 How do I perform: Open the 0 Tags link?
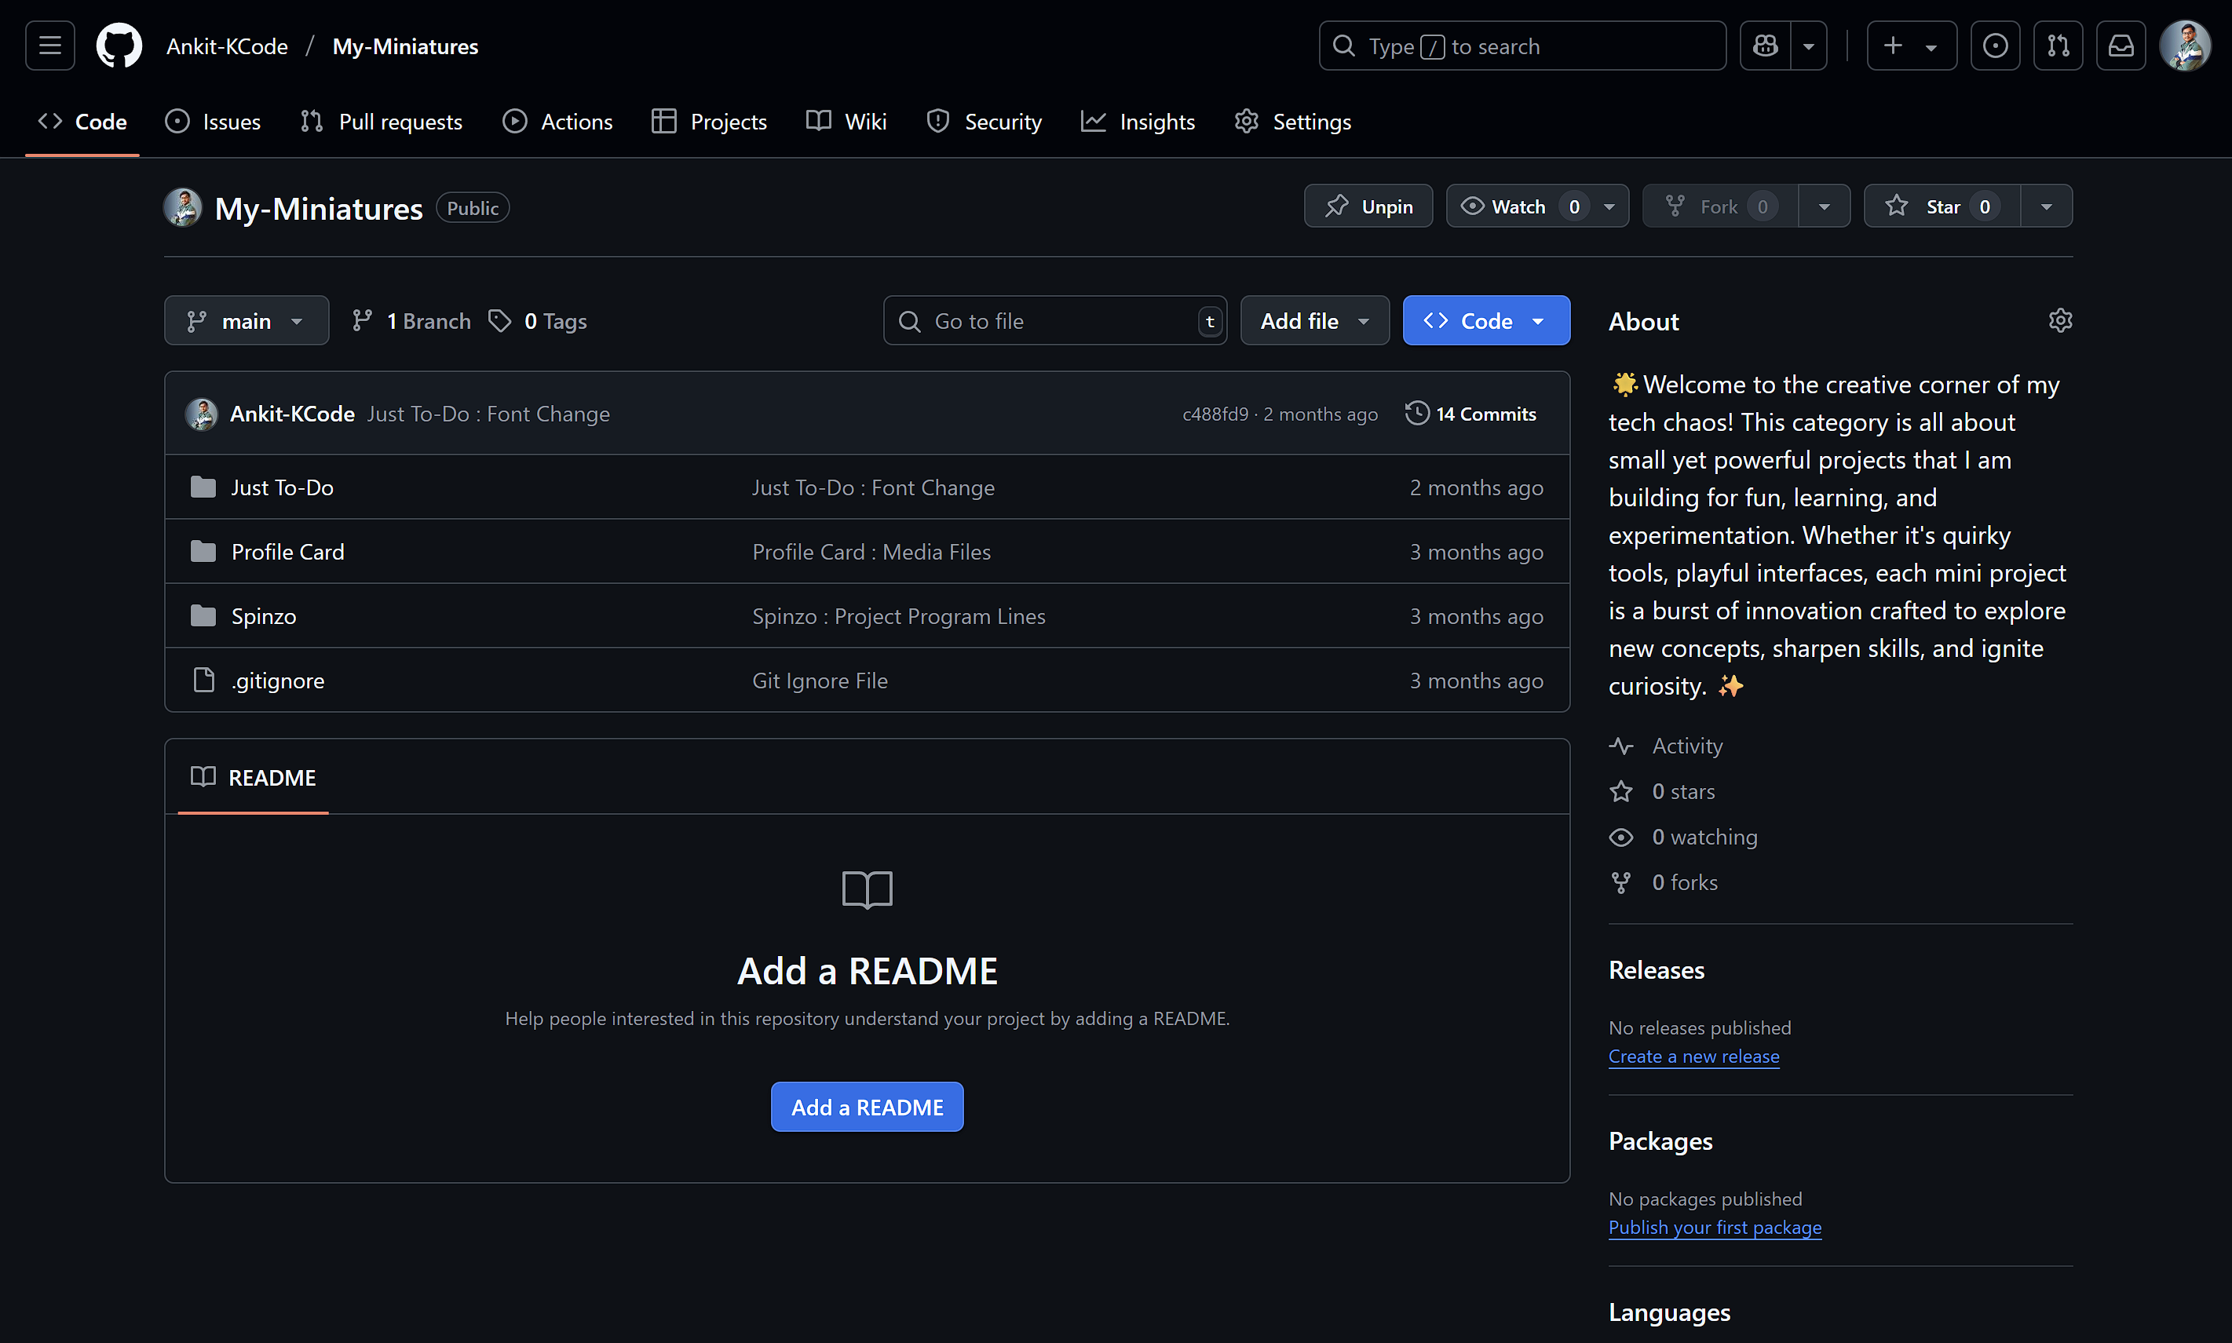pyautogui.click(x=538, y=320)
